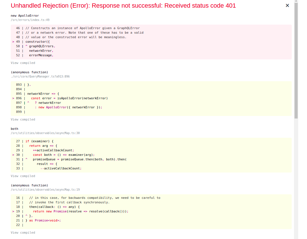Select line 896 with isApolloError call
This screenshot has width=307, height=239.
coord(65,98)
